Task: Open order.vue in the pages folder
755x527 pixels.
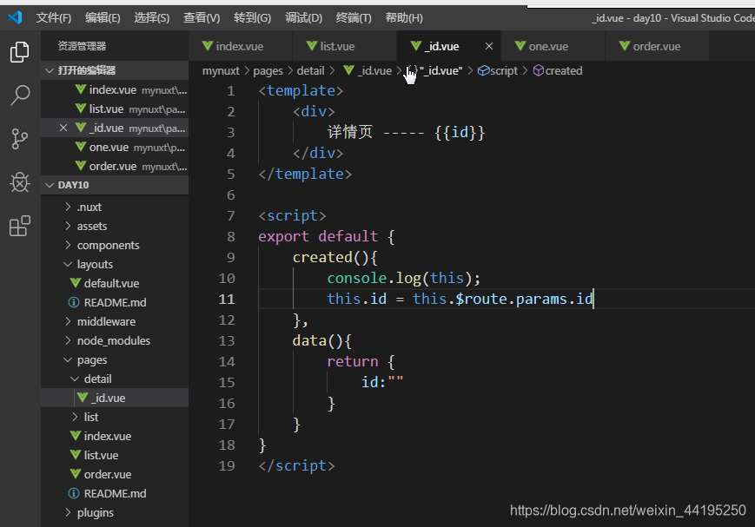Action: [x=115, y=474]
